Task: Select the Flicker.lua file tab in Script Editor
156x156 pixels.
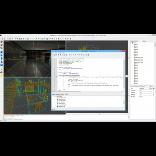Action: tap(54, 57)
